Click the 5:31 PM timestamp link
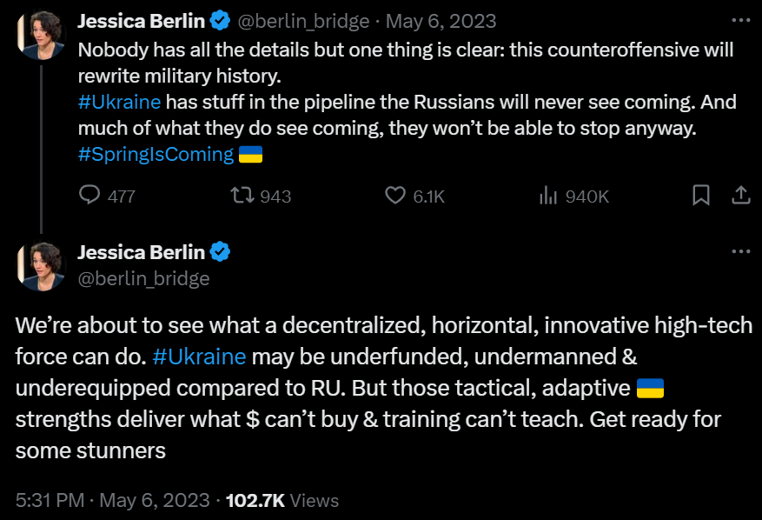The image size is (762, 520). [x=50, y=500]
